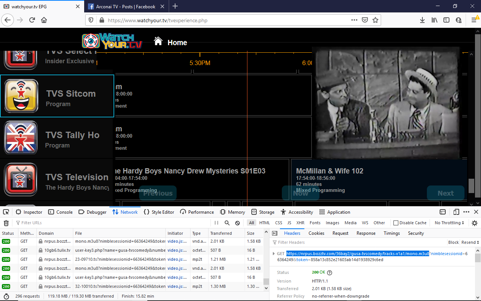Open the Firefox hamburger menu
The height and width of the screenshot is (301, 481).
pos(474,20)
